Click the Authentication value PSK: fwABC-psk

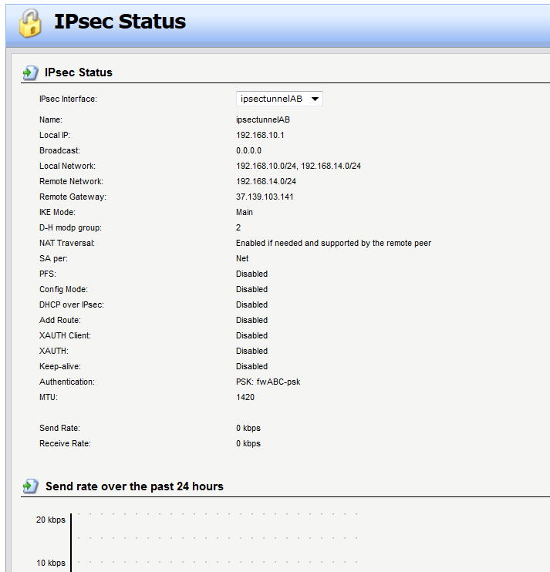(268, 382)
